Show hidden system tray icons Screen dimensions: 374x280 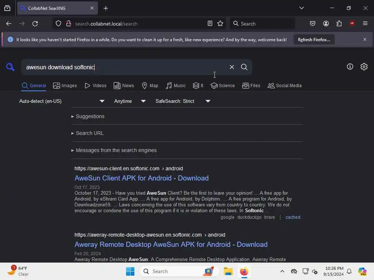[282, 271]
